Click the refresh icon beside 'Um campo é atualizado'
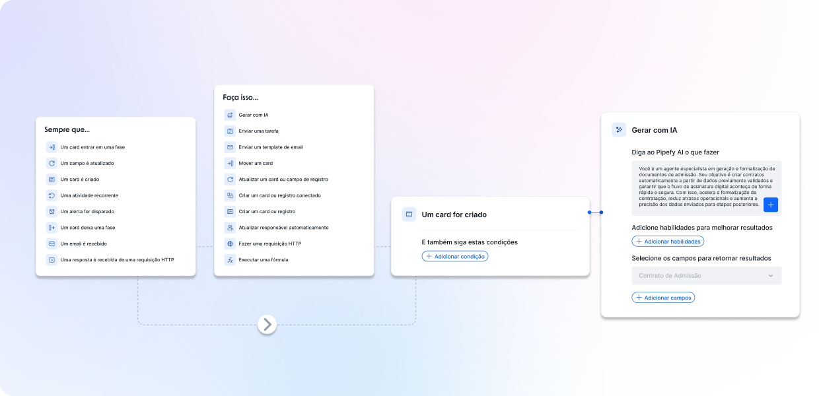 (x=52, y=163)
